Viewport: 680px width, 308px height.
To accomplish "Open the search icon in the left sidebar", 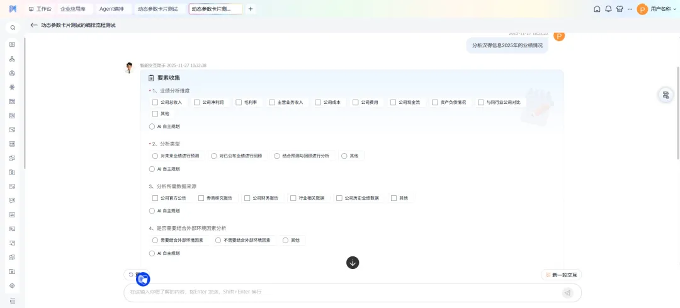I will [x=13, y=28].
